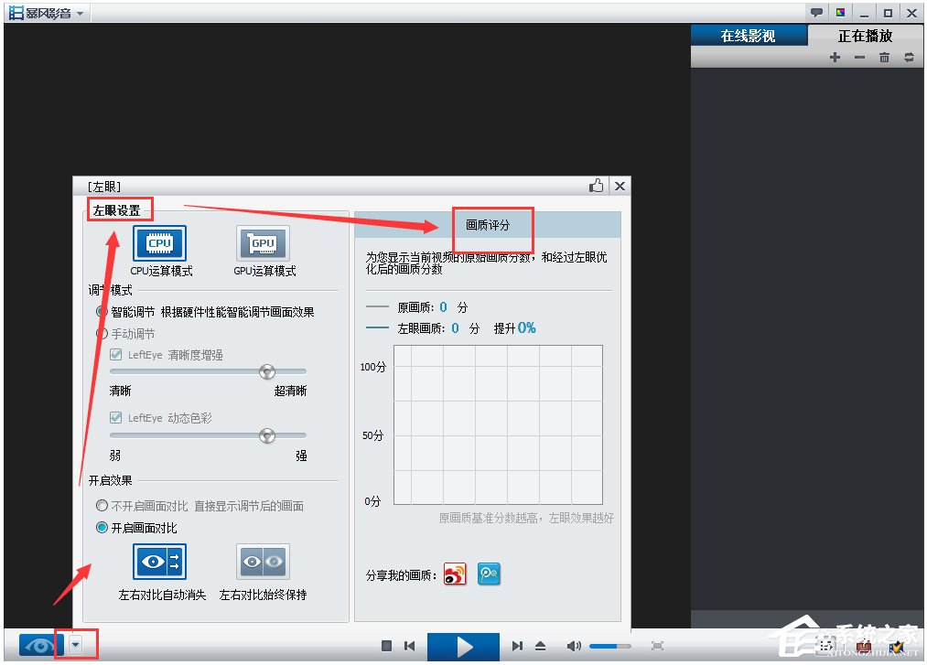This screenshot has height=665, width=927.
Task: Click the picture quality score chart grid
Action: point(499,425)
